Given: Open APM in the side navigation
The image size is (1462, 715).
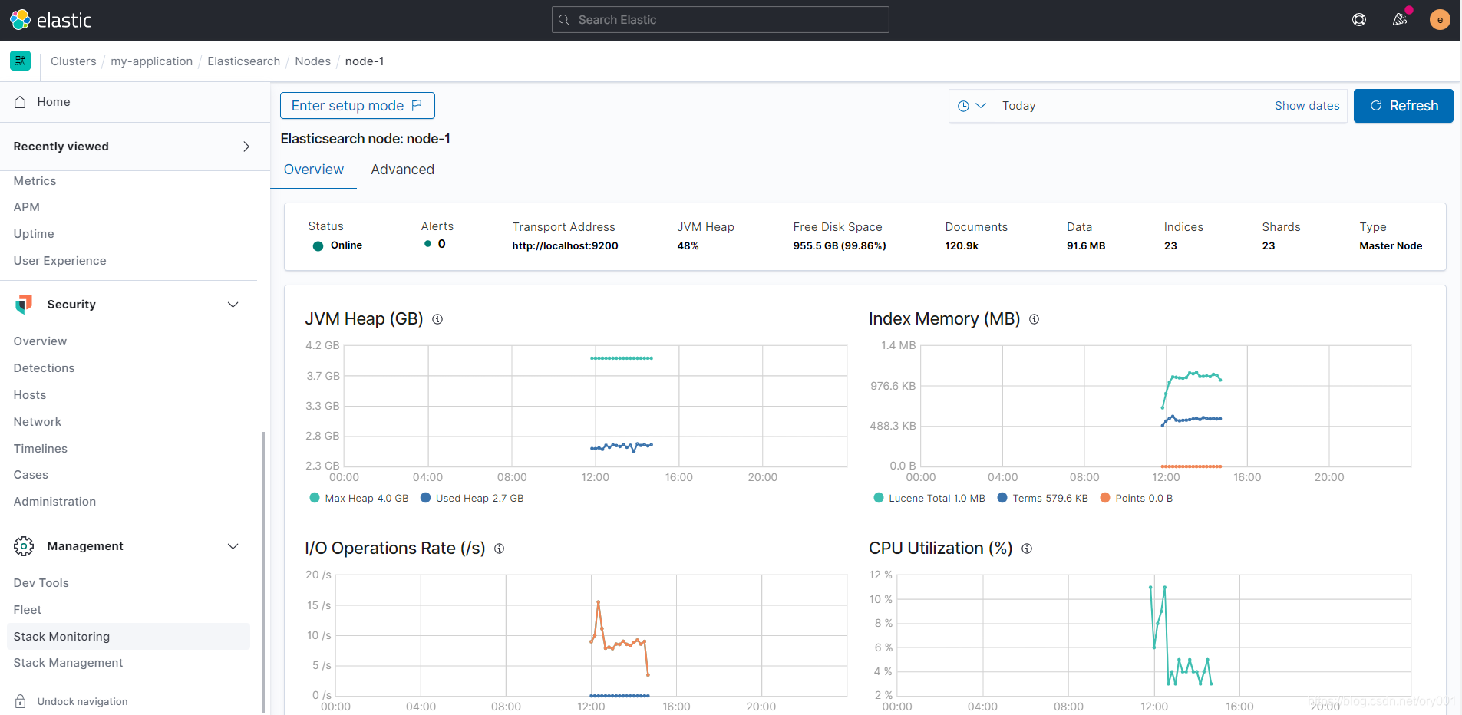Looking at the screenshot, I should click(x=27, y=207).
